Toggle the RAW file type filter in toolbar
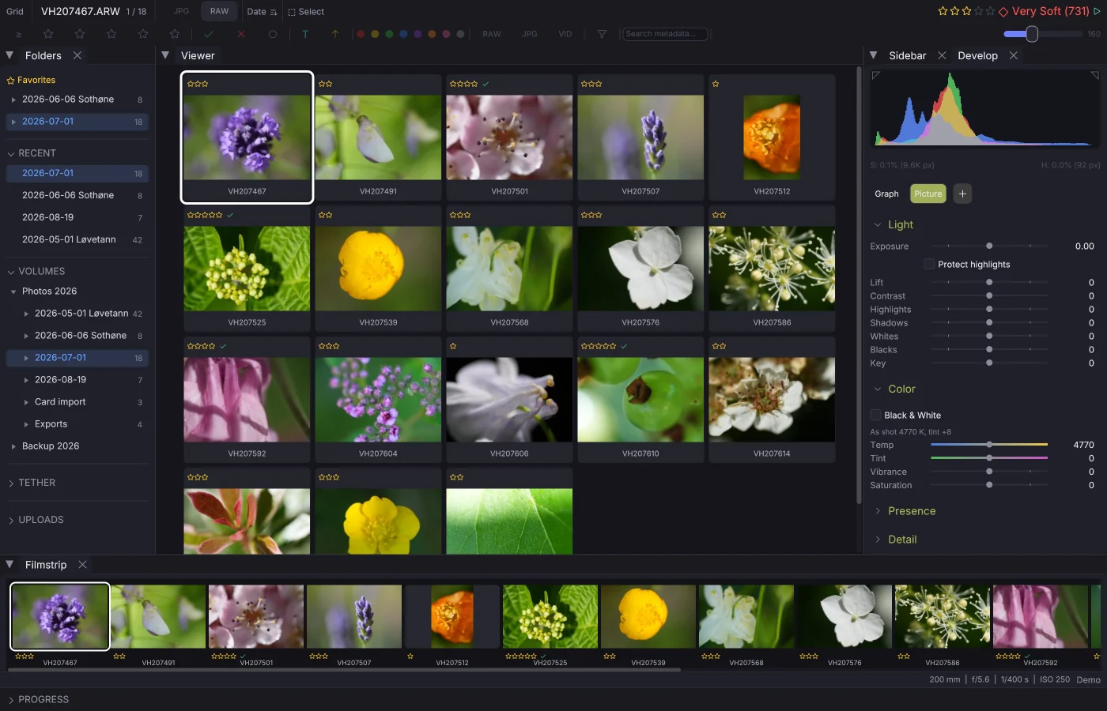The image size is (1107, 711). pos(492,34)
